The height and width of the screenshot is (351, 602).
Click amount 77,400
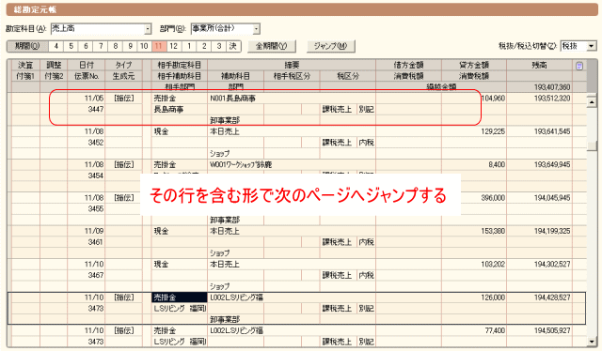(x=495, y=330)
